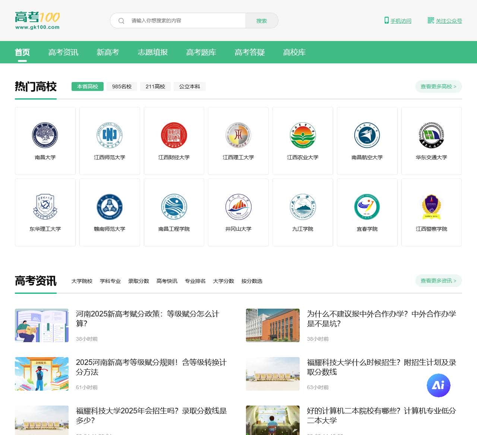Click the 高考100 site logo
This screenshot has width=477, height=435.
click(x=37, y=21)
